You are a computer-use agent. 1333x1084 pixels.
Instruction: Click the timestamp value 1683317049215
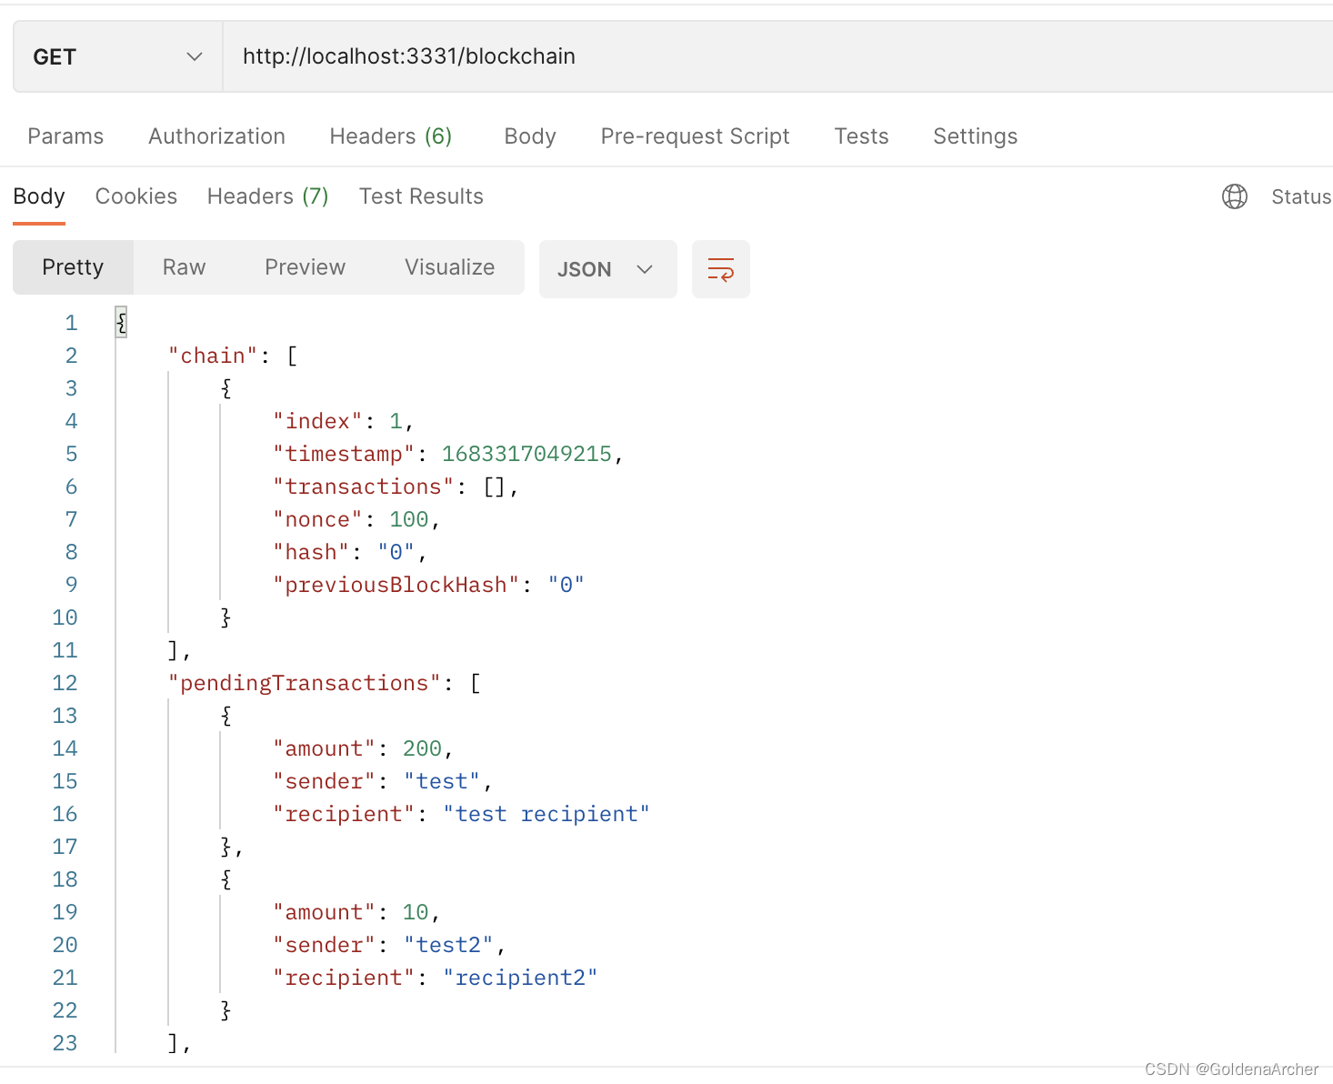(x=526, y=454)
